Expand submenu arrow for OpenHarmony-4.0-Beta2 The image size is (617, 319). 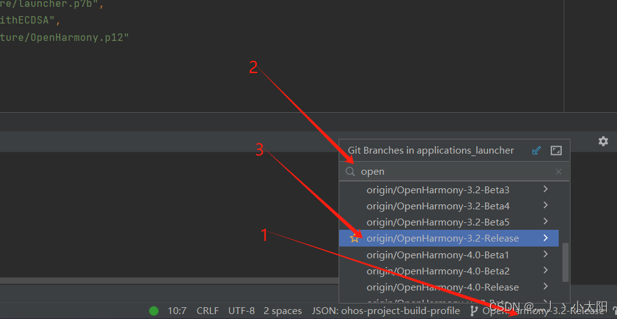pyautogui.click(x=546, y=270)
